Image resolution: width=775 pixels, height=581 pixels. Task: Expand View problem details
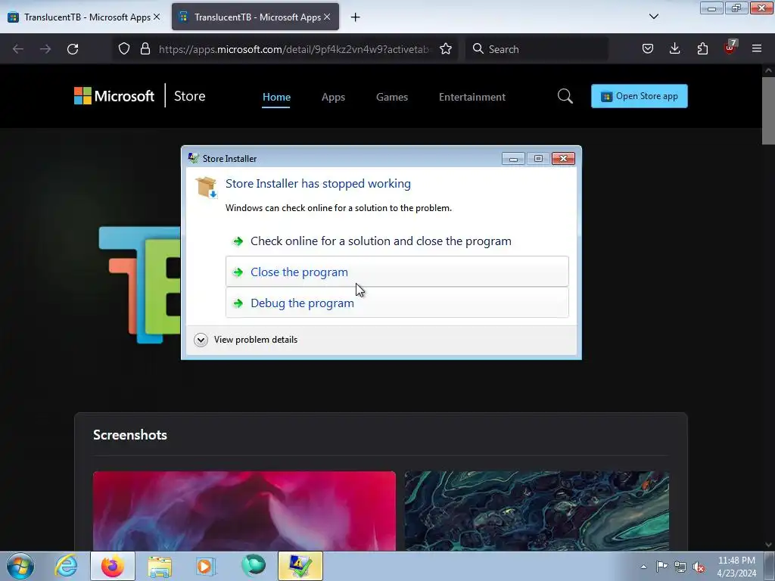coord(246,340)
